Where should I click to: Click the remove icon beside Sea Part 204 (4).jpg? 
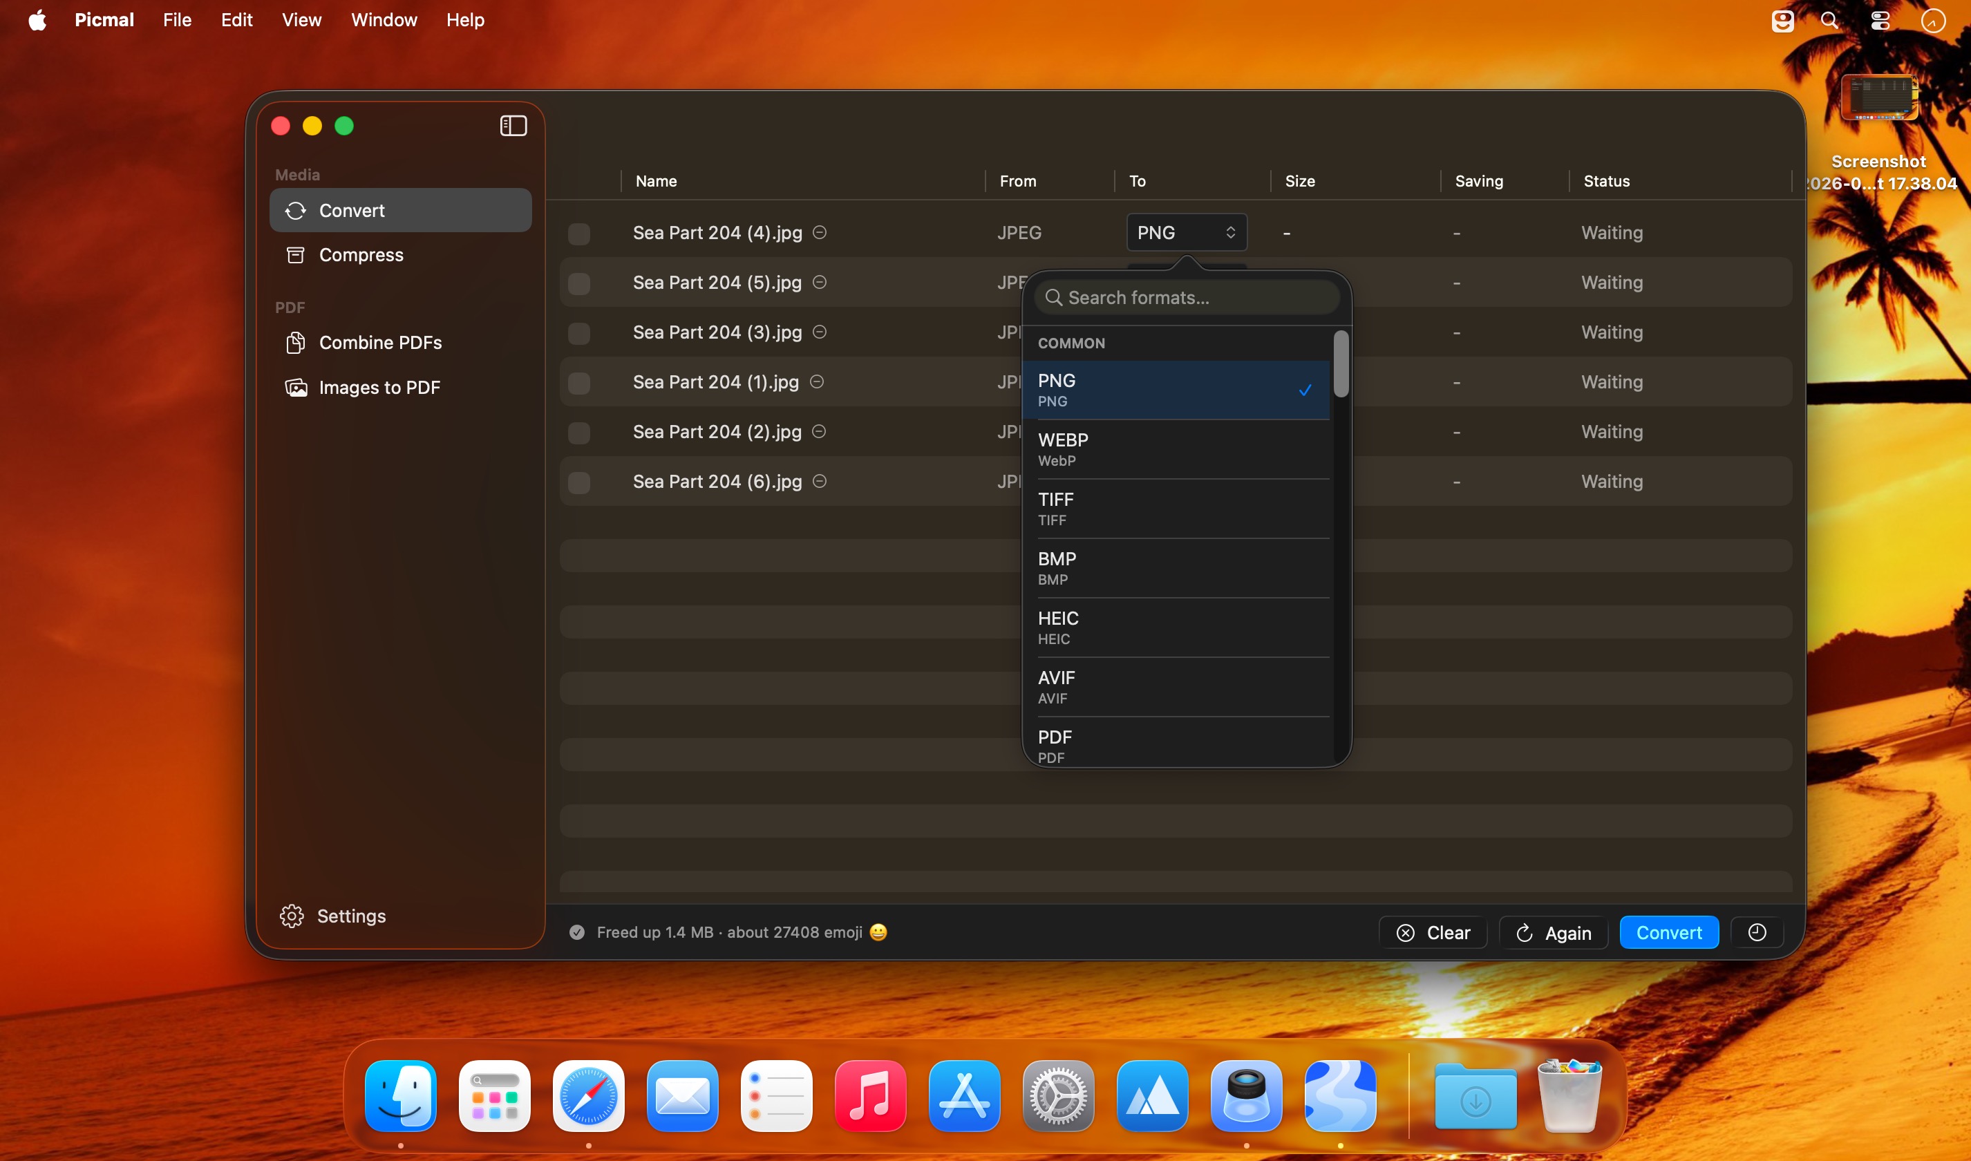820,232
